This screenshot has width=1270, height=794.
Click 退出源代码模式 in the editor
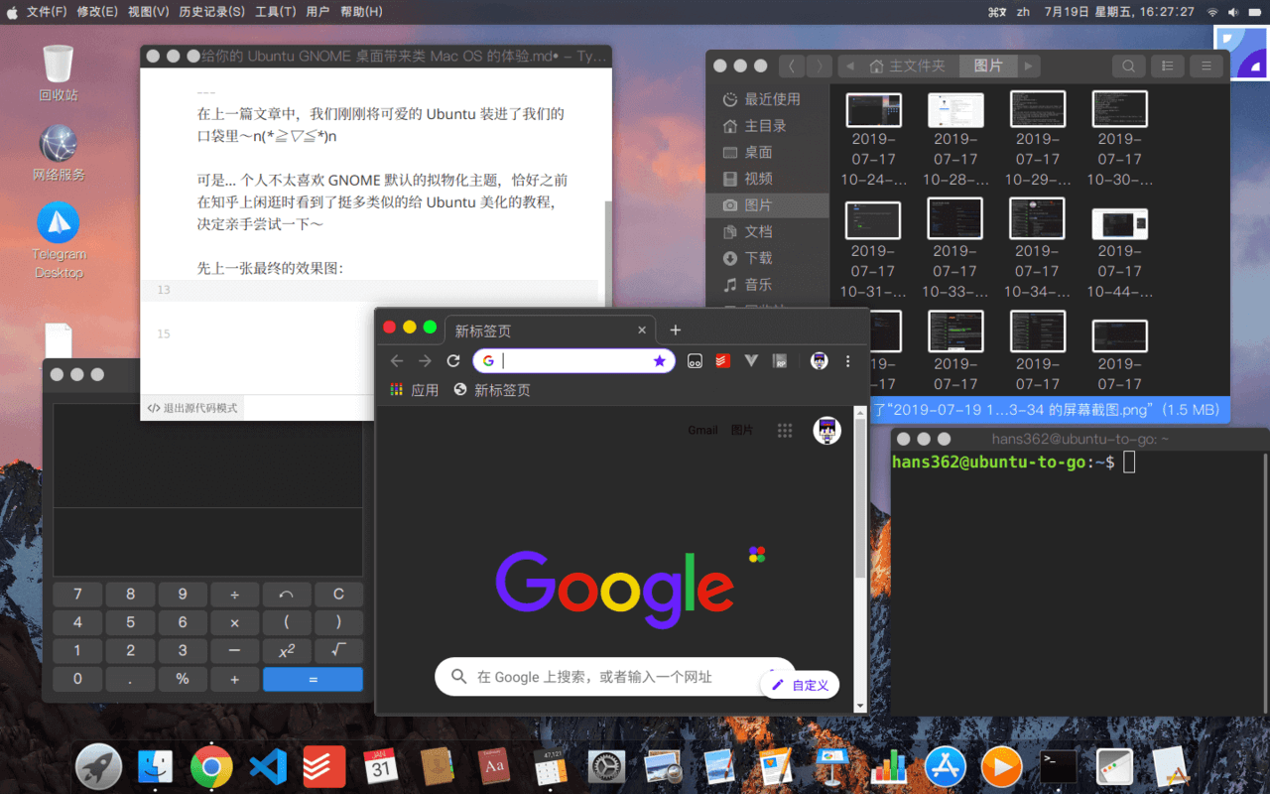click(x=192, y=408)
